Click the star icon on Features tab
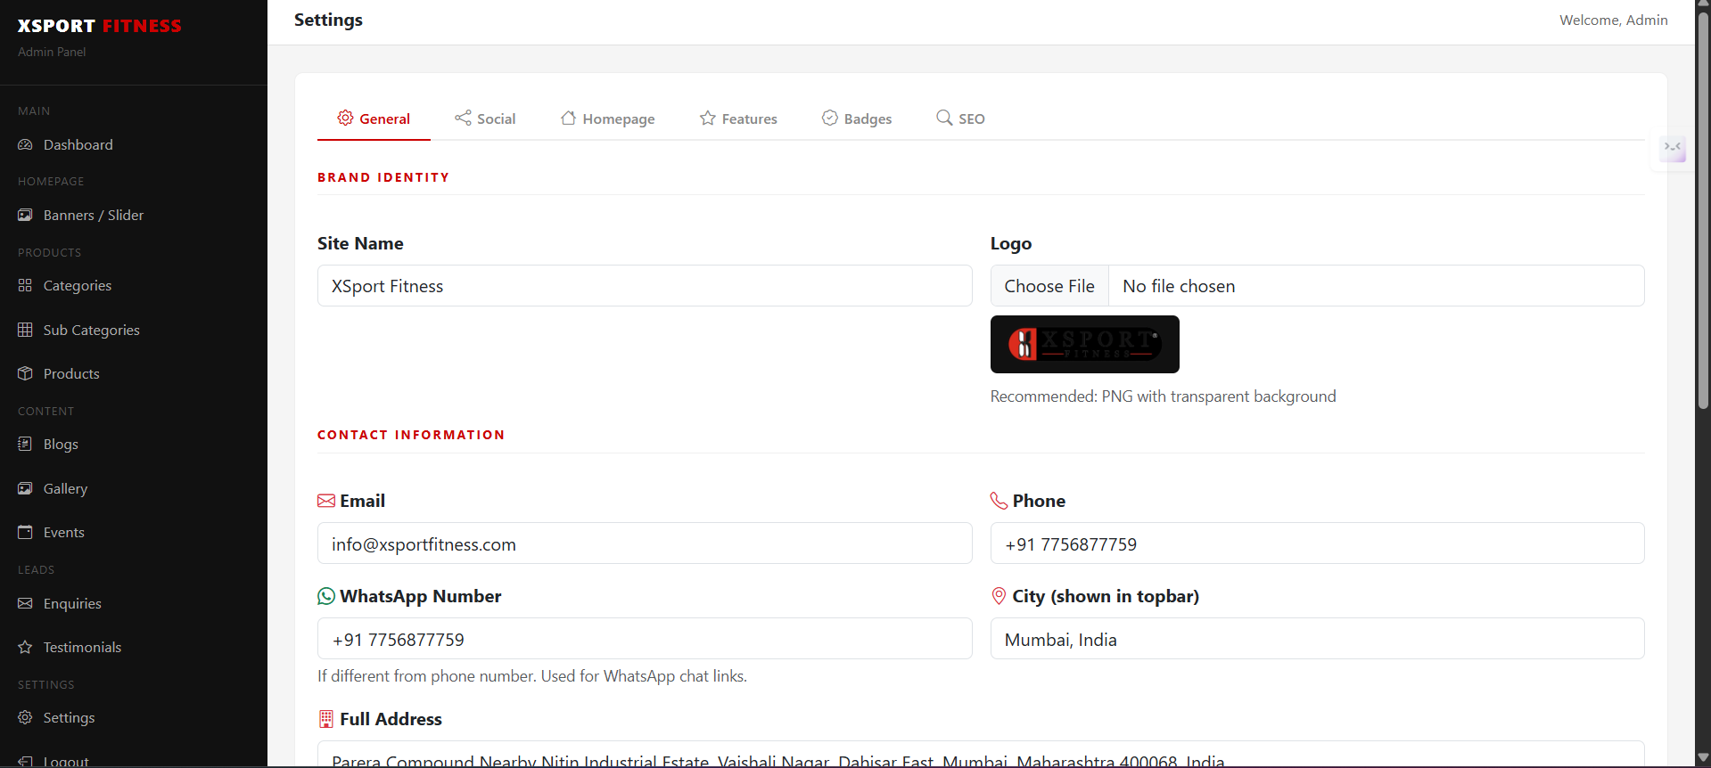Viewport: 1711px width, 768px height. pyautogui.click(x=708, y=118)
